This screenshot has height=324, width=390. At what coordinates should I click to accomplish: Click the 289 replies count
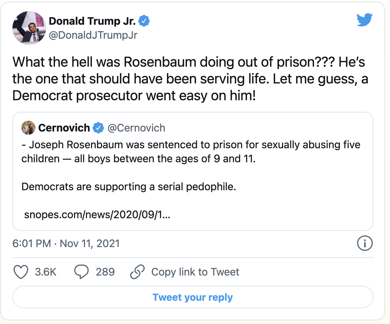coord(105,272)
